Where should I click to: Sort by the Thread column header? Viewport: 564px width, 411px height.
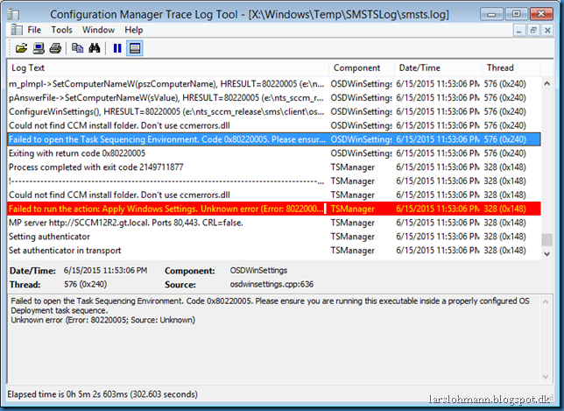511,68
